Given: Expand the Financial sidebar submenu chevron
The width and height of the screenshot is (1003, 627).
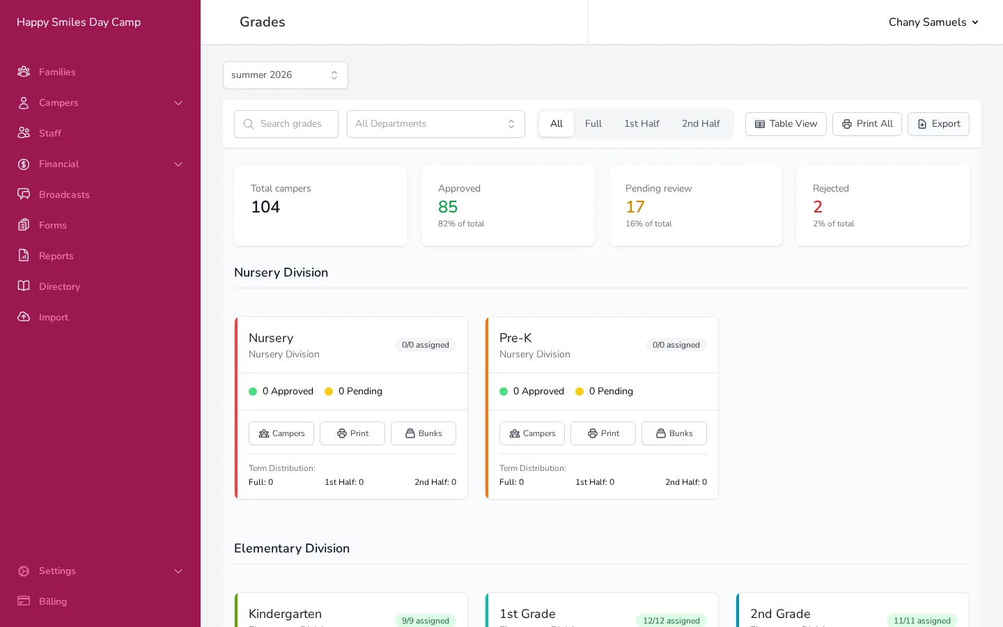Looking at the screenshot, I should 178,164.
